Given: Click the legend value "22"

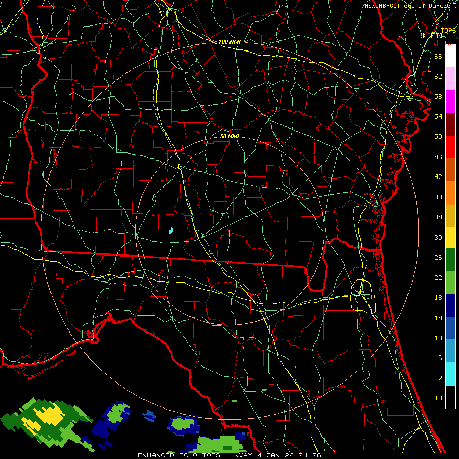Looking at the screenshot, I should pos(438,277).
